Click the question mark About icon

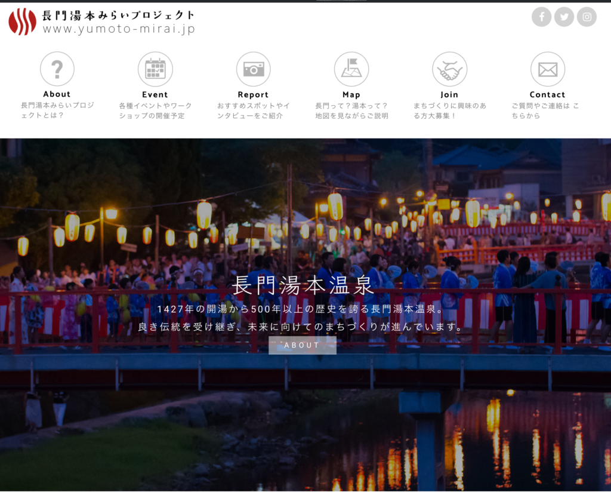click(x=57, y=69)
